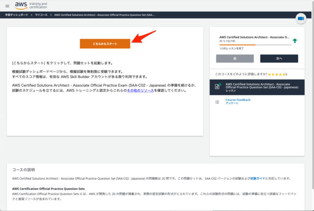
Task: Click the AWS Certification Official Practice Question Sets heading
Action: (x=48, y=188)
